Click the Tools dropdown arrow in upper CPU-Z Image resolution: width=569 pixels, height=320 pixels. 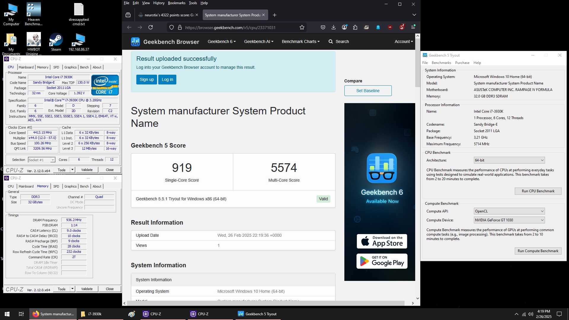[x=72, y=170]
